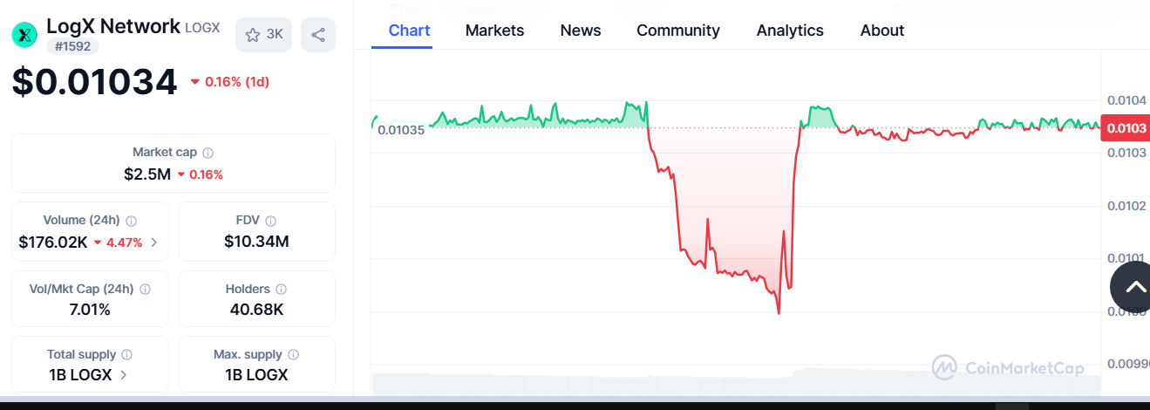Click the Max. supply info icon
The height and width of the screenshot is (410, 1150).
coord(293,355)
